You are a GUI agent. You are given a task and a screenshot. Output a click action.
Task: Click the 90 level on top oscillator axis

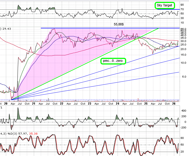[182, 5]
